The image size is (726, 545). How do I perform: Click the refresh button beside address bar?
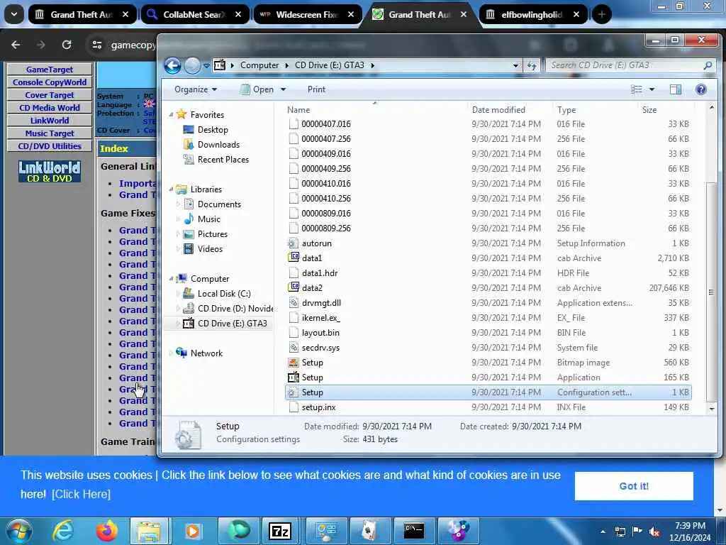pos(532,65)
